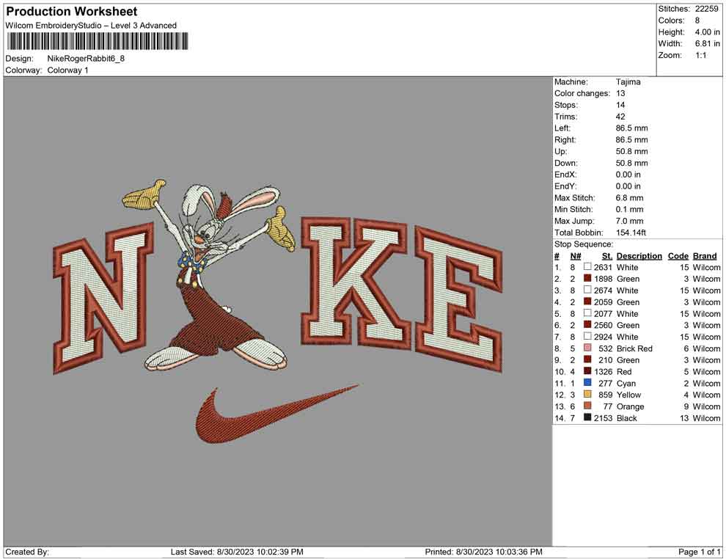The image size is (726, 559).
Task: Click the Page 1 of 1 indicator
Action: coord(699,552)
